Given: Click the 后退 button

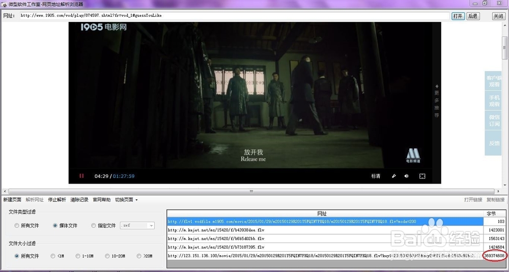Looking at the screenshot, I should point(473,16).
